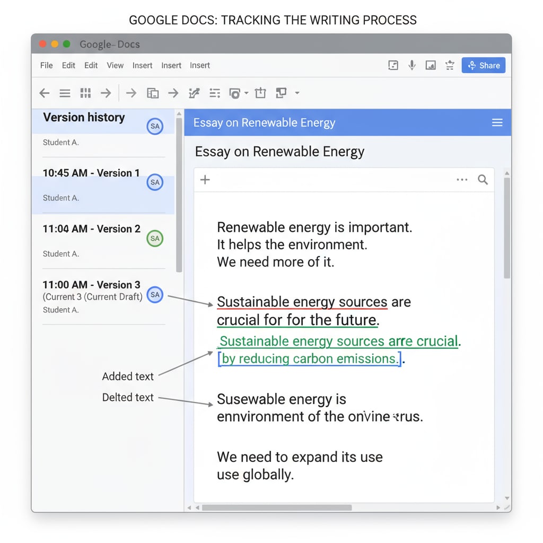The width and height of the screenshot is (543, 543).
Task: Expand the dropdown arrow beside the camera icon
Action: [x=247, y=93]
